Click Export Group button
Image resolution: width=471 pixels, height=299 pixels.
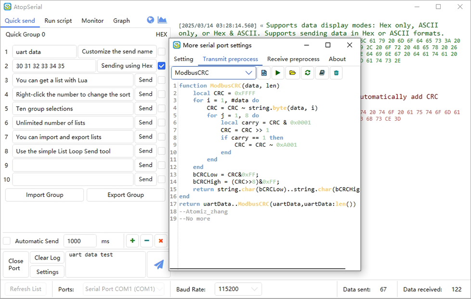click(126, 195)
